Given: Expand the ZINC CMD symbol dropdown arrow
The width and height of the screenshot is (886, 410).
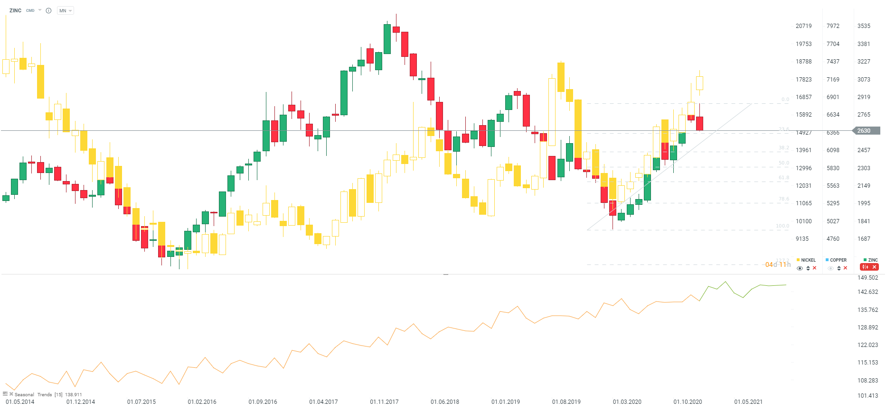Looking at the screenshot, I should click(x=40, y=10).
